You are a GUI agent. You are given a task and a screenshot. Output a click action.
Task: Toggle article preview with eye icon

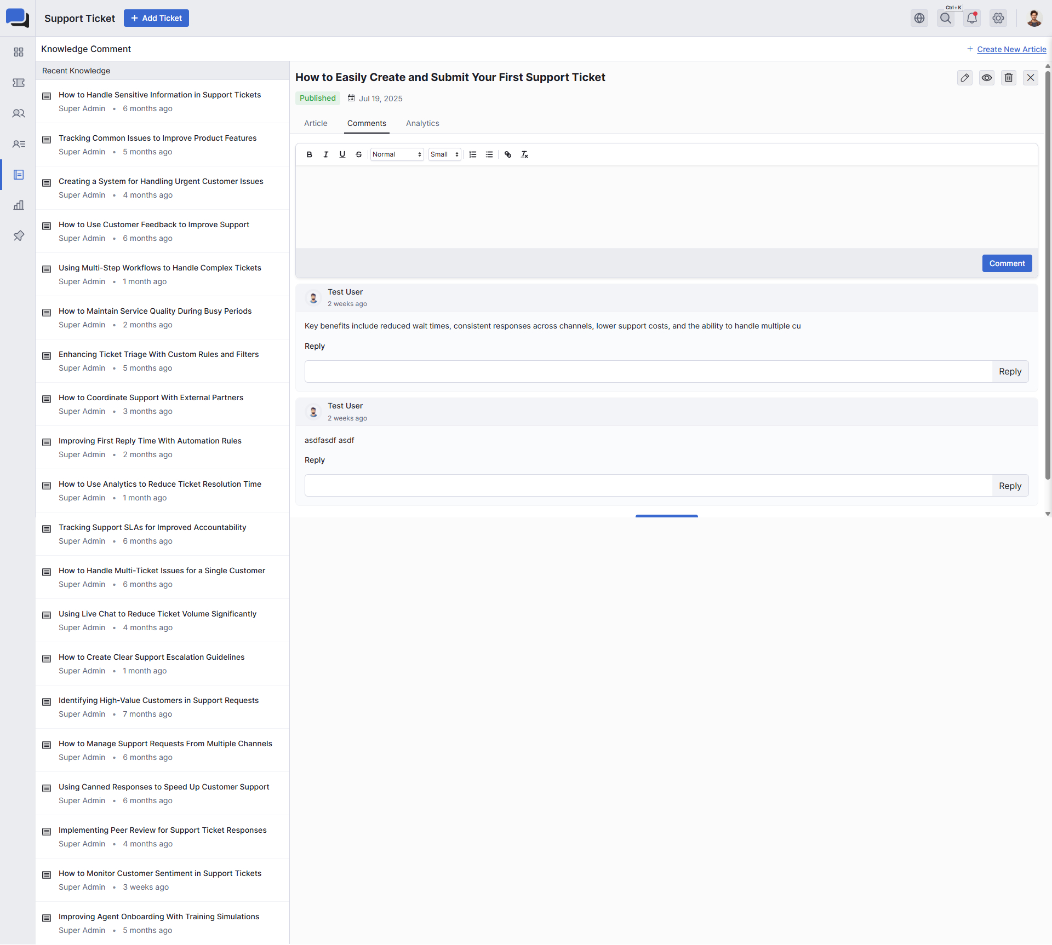click(986, 78)
